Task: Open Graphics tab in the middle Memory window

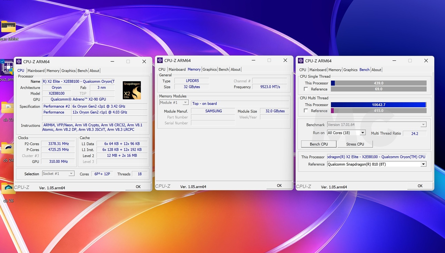Action: pos(209,69)
